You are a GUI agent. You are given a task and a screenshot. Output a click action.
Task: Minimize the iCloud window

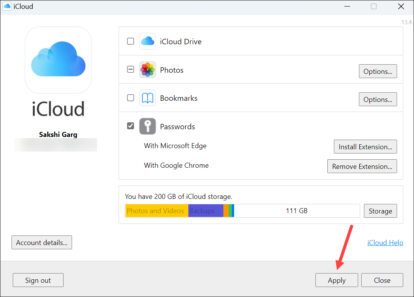[x=347, y=6]
